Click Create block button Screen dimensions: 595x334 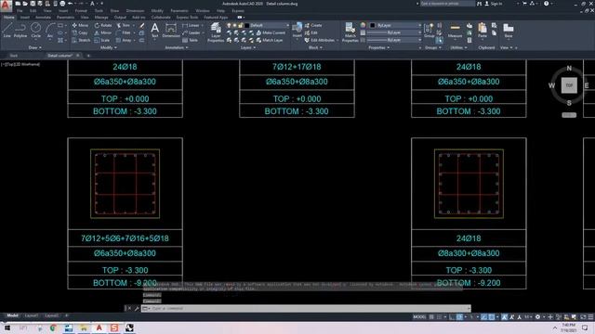pos(313,25)
